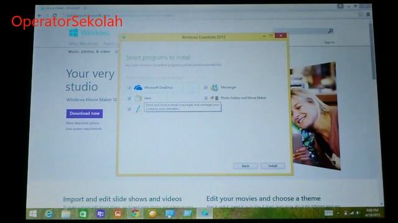The width and height of the screenshot is (398, 223).
Task: Click Windows Essentials 2012 title bar icon
Action: coord(124,37)
